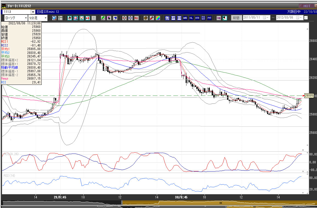Click the 111.3 symbol code input field
Screen dimensions: 317x208
(x=17, y=12)
